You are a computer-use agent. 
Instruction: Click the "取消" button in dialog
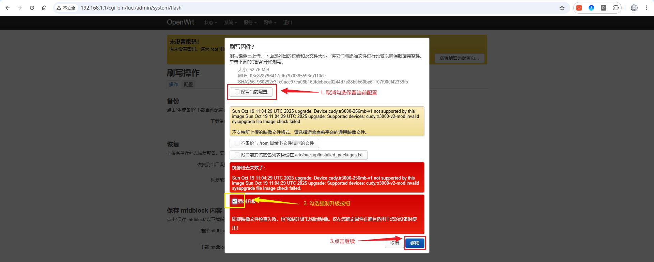point(394,243)
